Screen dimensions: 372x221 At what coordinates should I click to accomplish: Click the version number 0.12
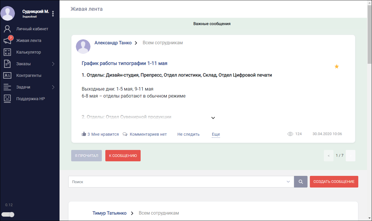tap(9, 205)
